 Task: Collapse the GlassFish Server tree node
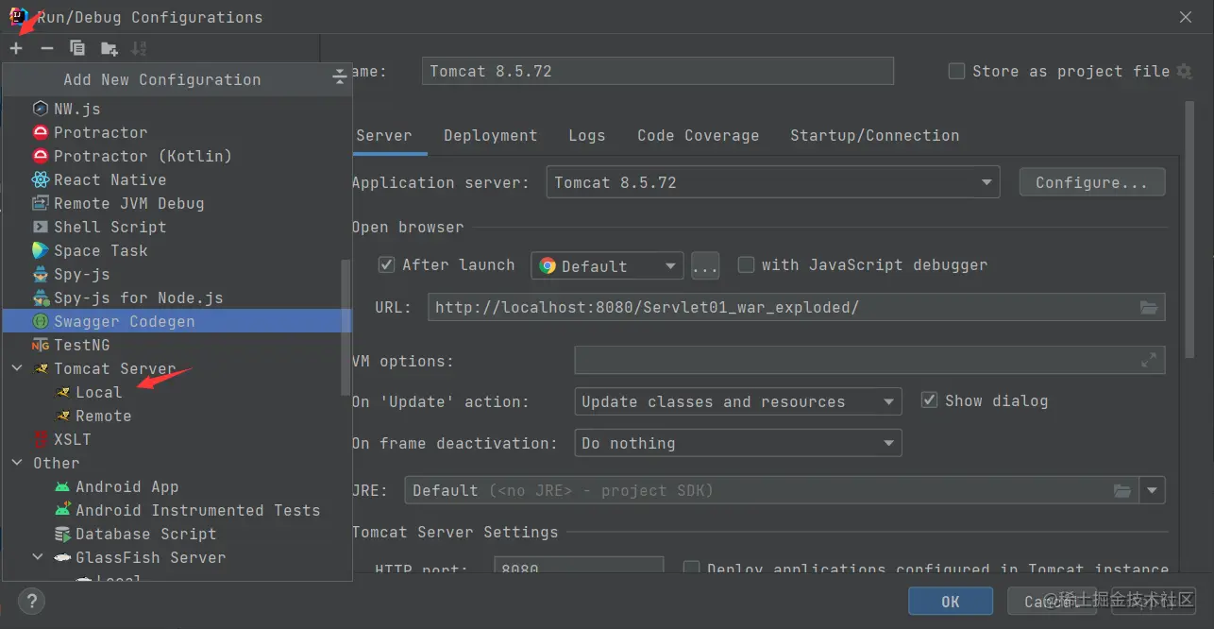pyautogui.click(x=39, y=557)
